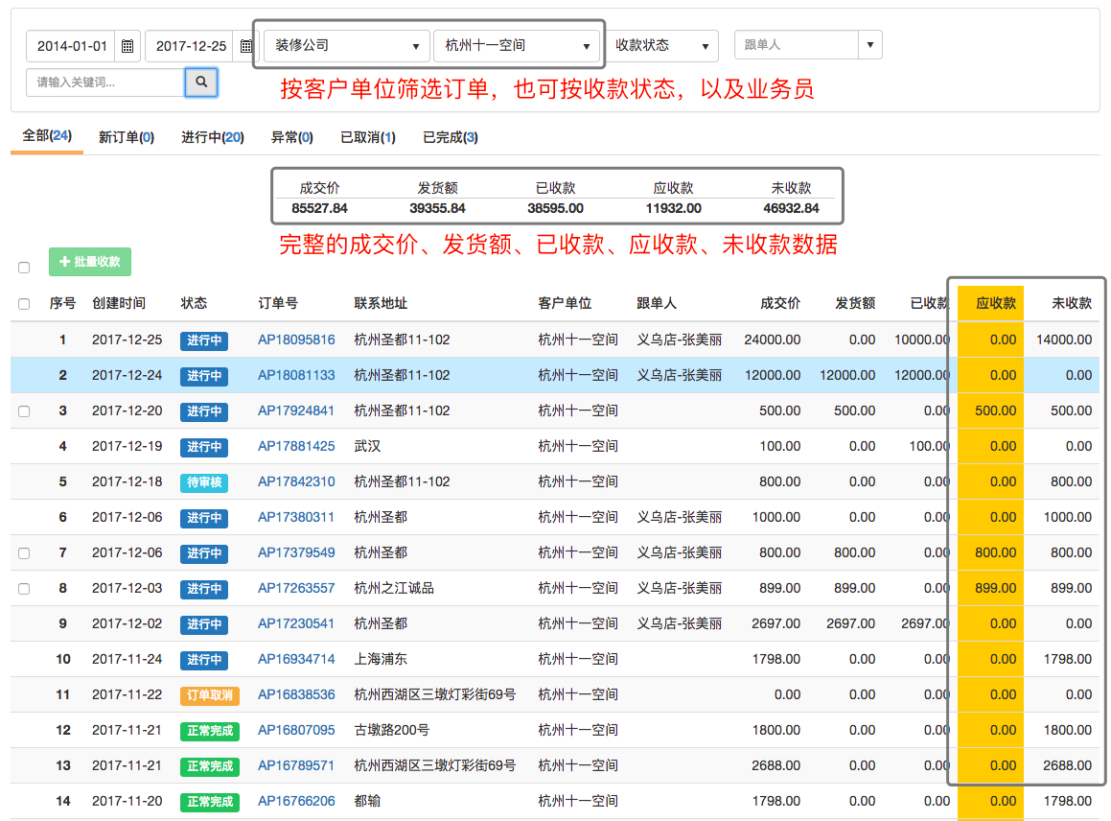Click the magnifier search button

(201, 82)
